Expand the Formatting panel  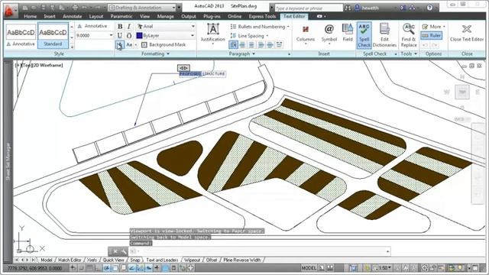tap(155, 54)
